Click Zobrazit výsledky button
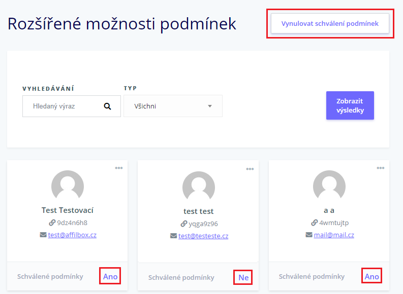The height and width of the screenshot is (294, 403). click(350, 105)
